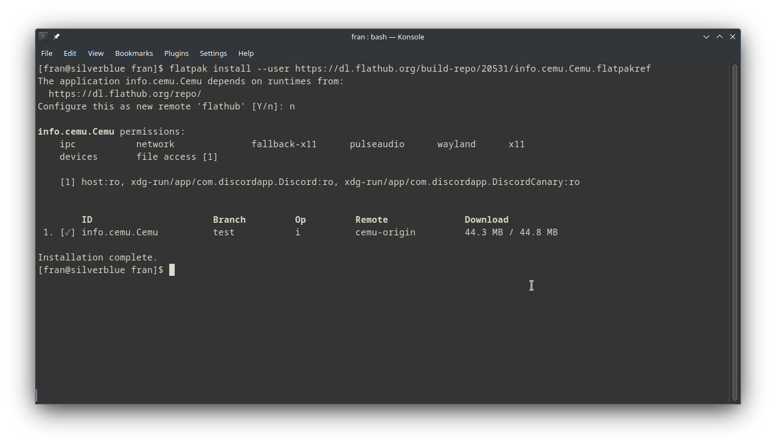The image size is (776, 446).
Task: Click the green checkmark beside info.cemu.Cemu
Action: point(67,232)
